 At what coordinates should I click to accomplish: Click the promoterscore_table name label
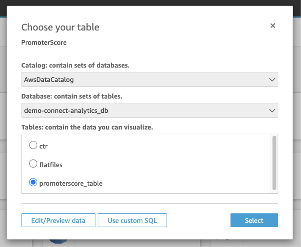[x=71, y=184]
